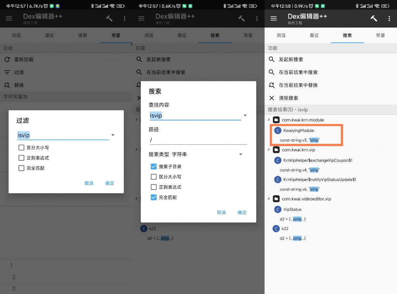Image resolution: width=397 pixels, height=294 pixels.
Task: Select the KwaiyingModule class icon
Action: point(278,131)
